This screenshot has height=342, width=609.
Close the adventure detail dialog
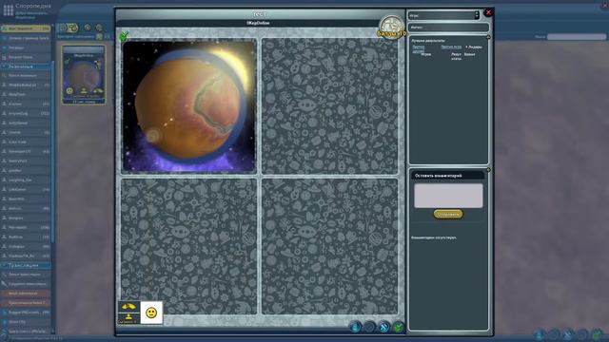(488, 12)
